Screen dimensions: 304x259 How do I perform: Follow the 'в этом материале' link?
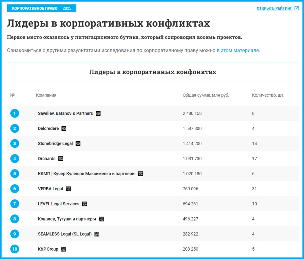tap(238, 51)
